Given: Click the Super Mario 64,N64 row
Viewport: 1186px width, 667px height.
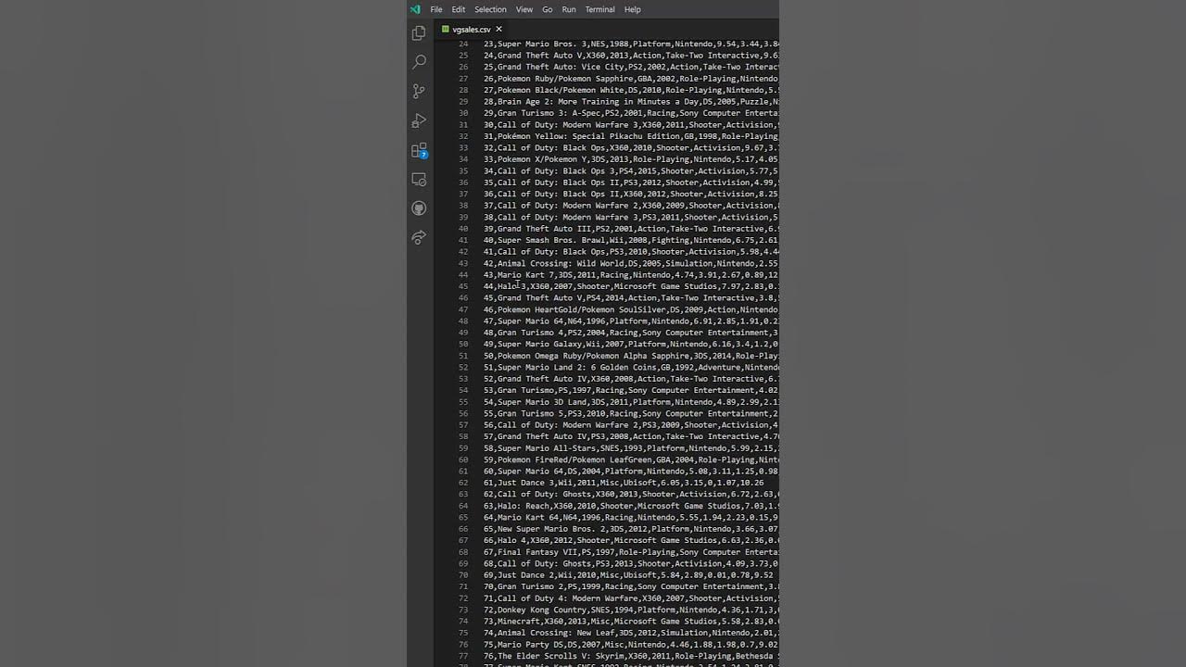Looking at the screenshot, I should [x=631, y=321].
